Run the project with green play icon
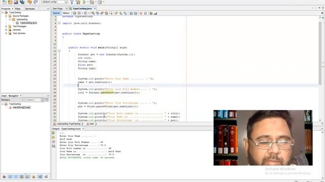This screenshot has height=182, width=325. [84, 2]
